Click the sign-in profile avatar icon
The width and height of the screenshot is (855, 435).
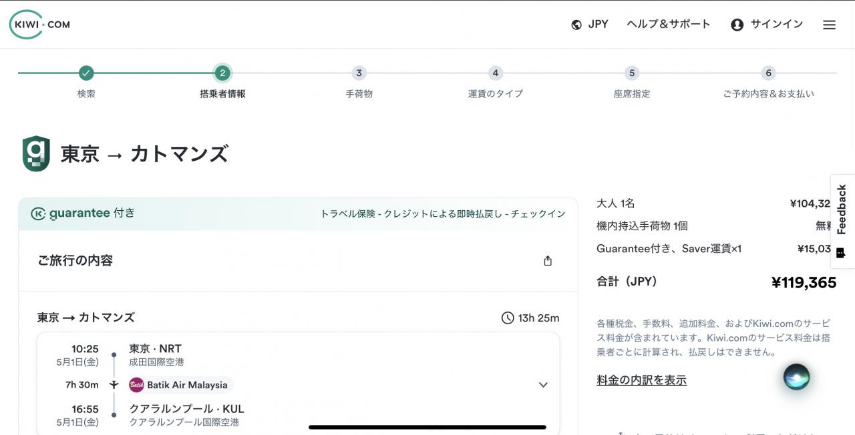[x=737, y=25]
